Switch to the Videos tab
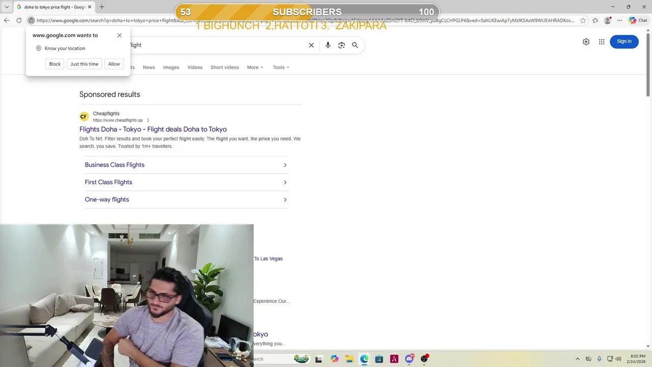 coord(195,67)
